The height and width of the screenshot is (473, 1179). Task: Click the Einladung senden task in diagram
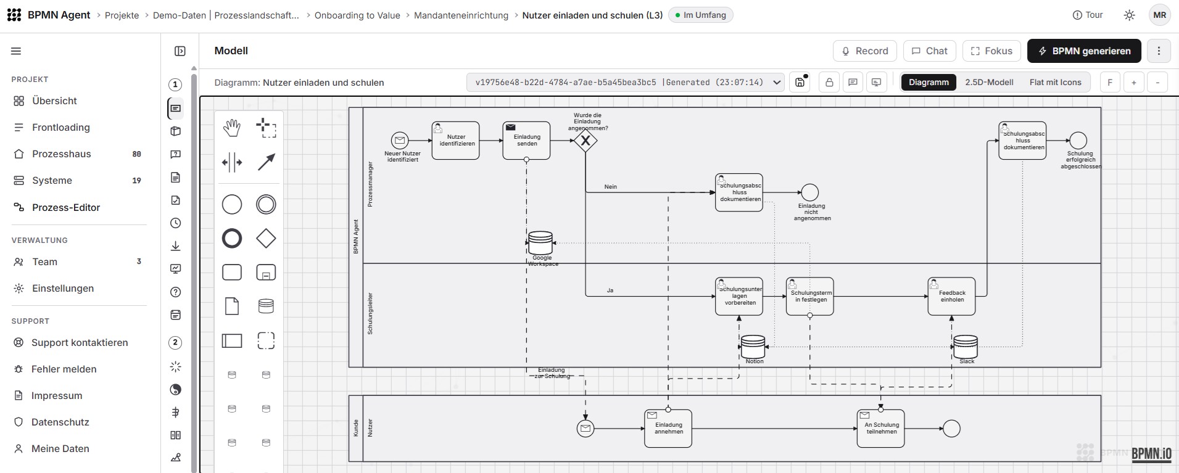coord(526,141)
